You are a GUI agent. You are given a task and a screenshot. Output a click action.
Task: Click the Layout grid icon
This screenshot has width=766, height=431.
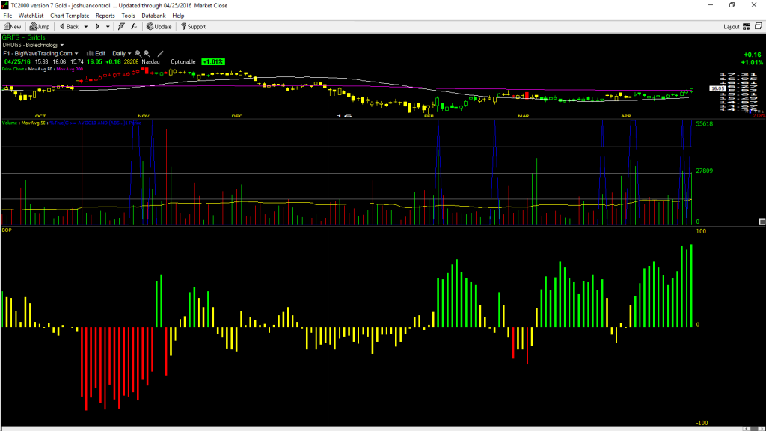(x=747, y=27)
